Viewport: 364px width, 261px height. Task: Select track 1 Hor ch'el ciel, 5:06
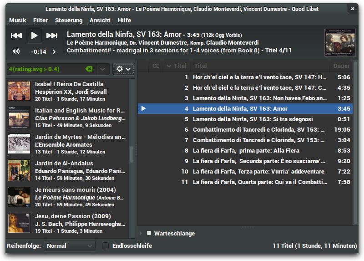(245, 77)
